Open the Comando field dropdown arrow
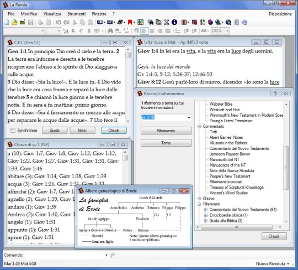This screenshot has height=270, width=298. click(107, 255)
